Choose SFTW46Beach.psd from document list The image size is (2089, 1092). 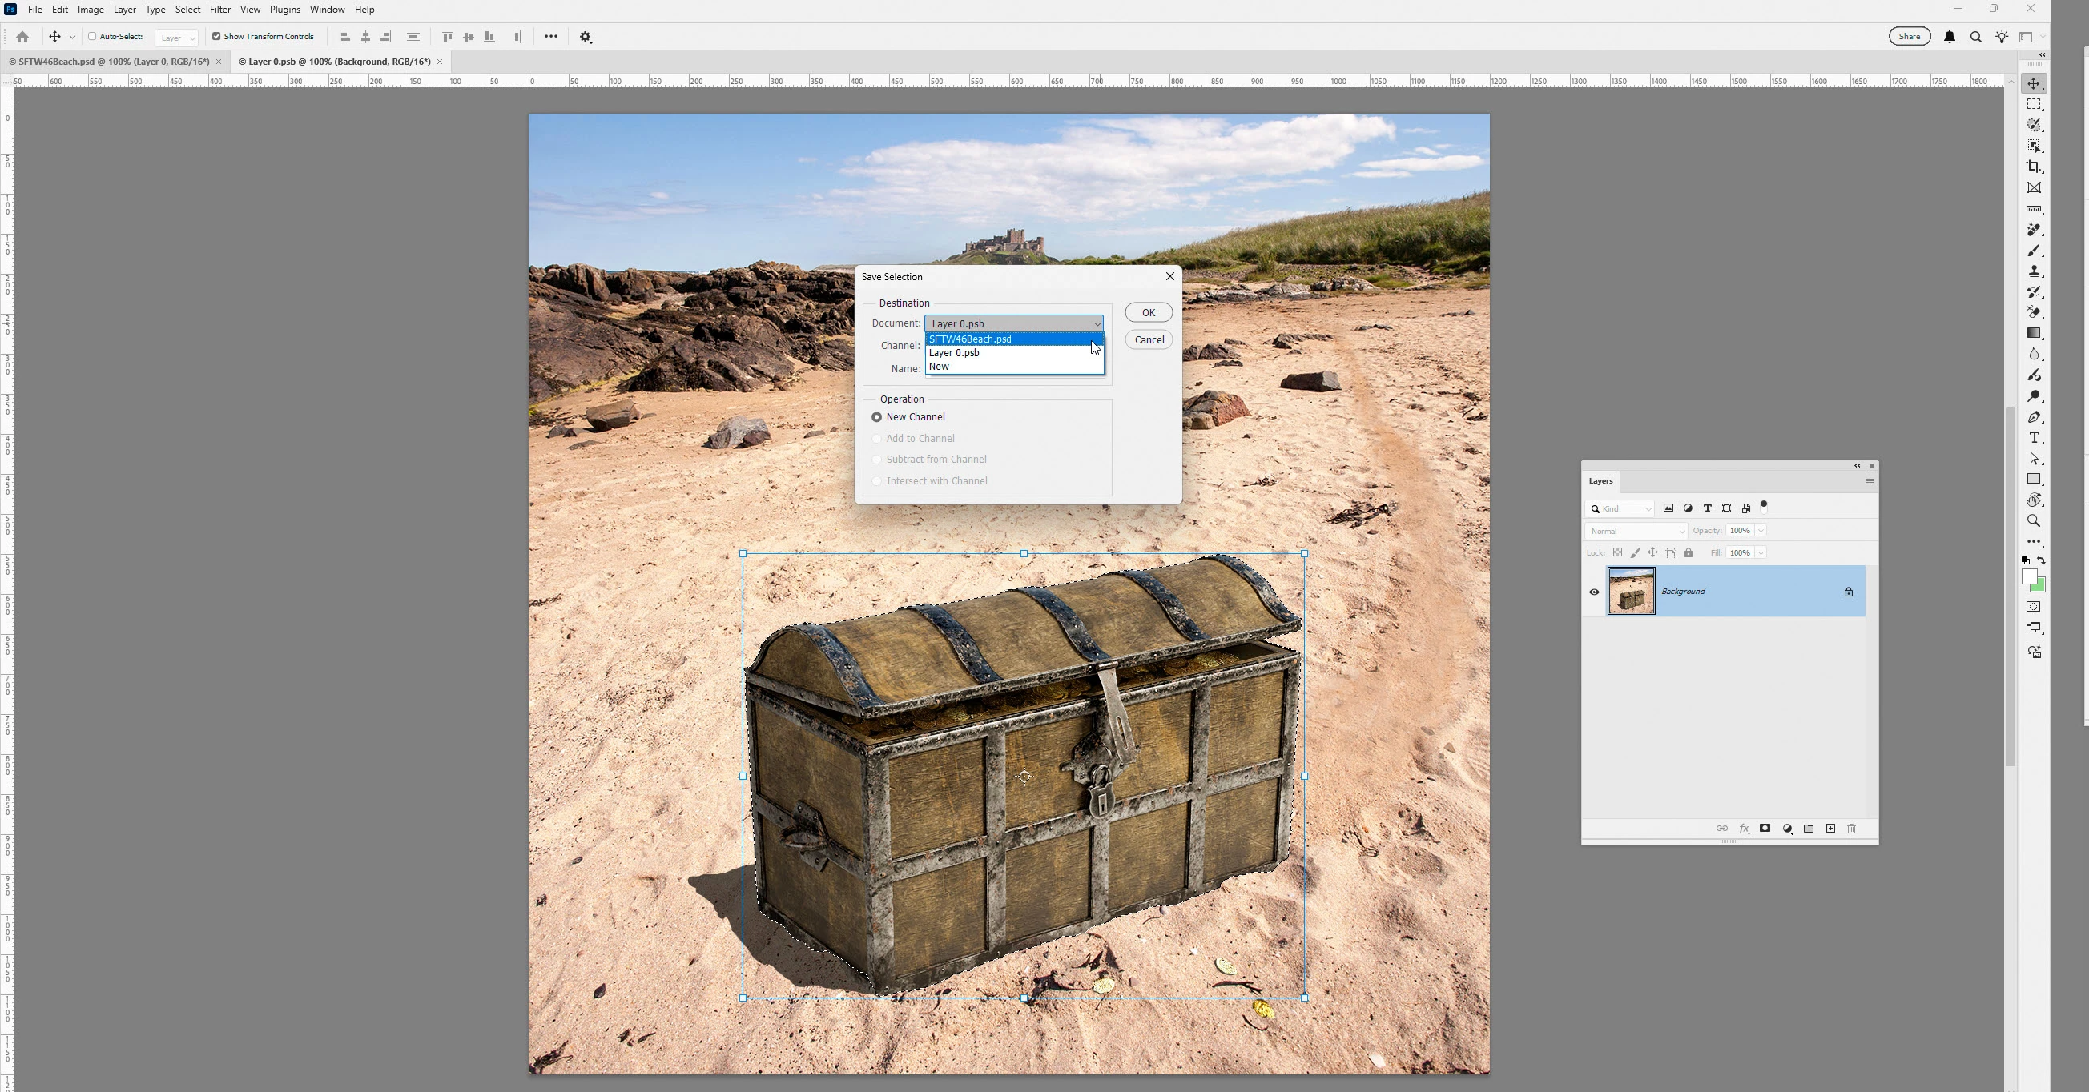971,339
